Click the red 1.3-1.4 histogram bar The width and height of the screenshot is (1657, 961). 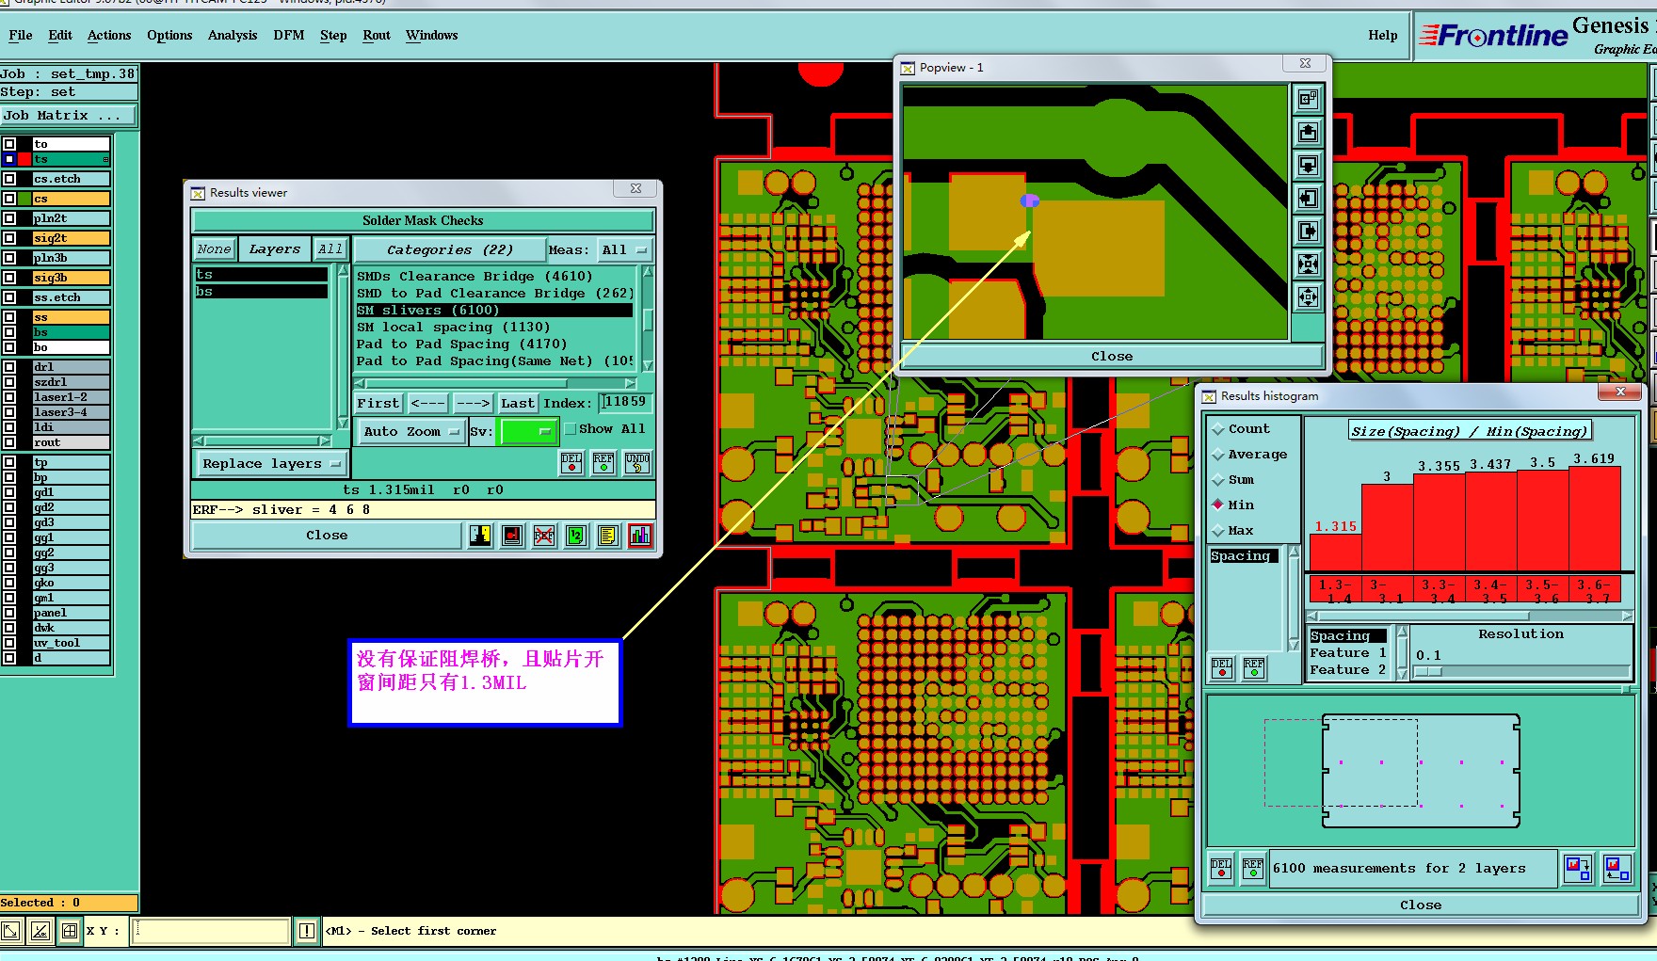1335,552
